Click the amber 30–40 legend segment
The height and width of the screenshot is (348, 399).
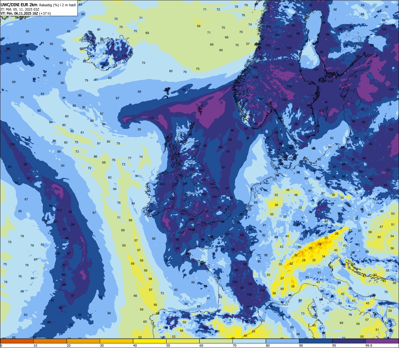[x=116, y=341]
